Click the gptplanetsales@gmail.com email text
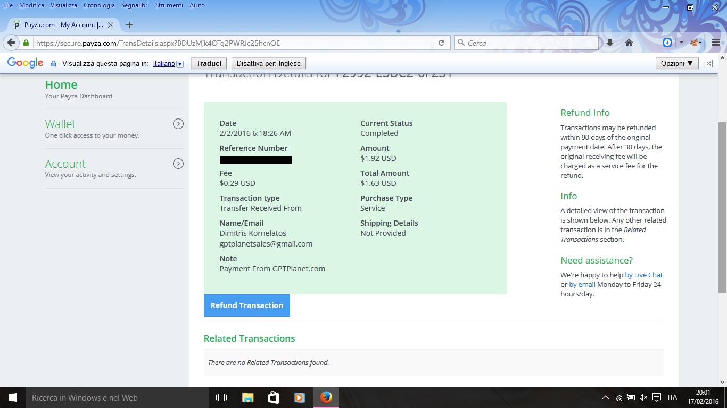This screenshot has width=727, height=408. pos(266,244)
